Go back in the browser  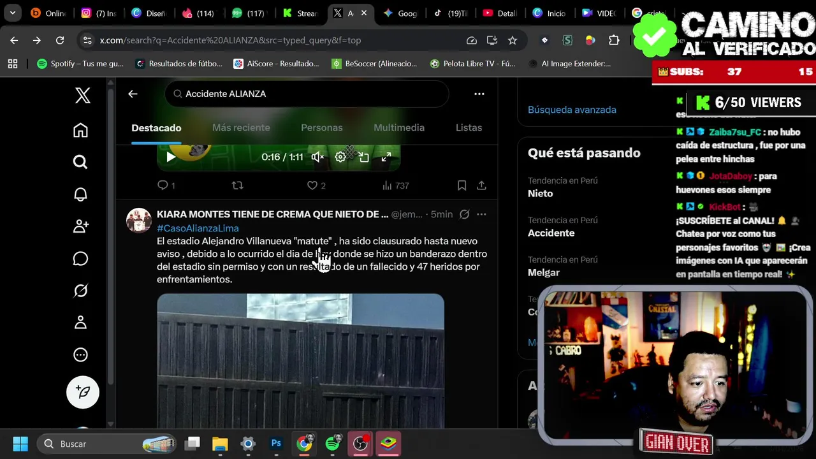[14, 40]
